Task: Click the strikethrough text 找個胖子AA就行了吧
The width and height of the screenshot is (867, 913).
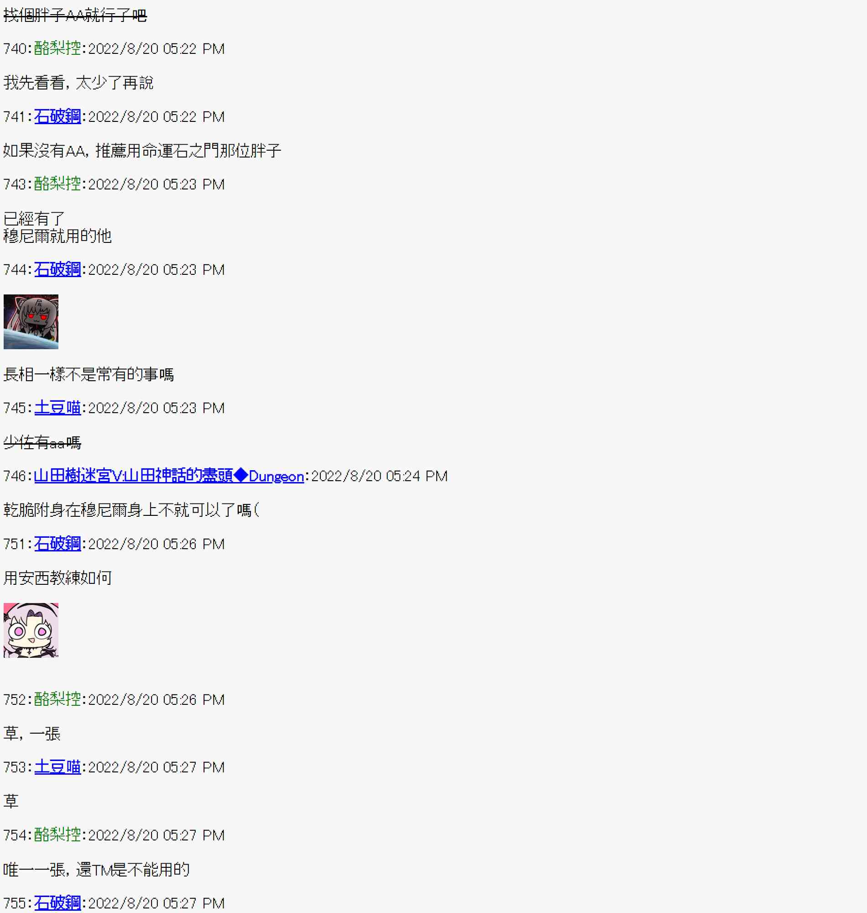Action: click(x=75, y=15)
